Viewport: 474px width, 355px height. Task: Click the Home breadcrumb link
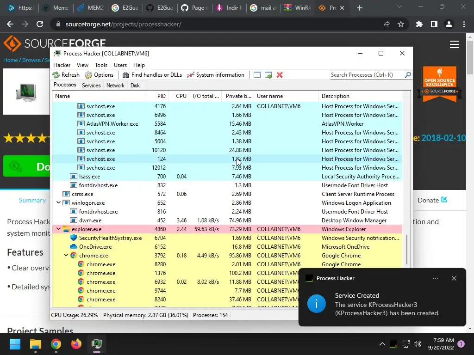tap(11, 60)
